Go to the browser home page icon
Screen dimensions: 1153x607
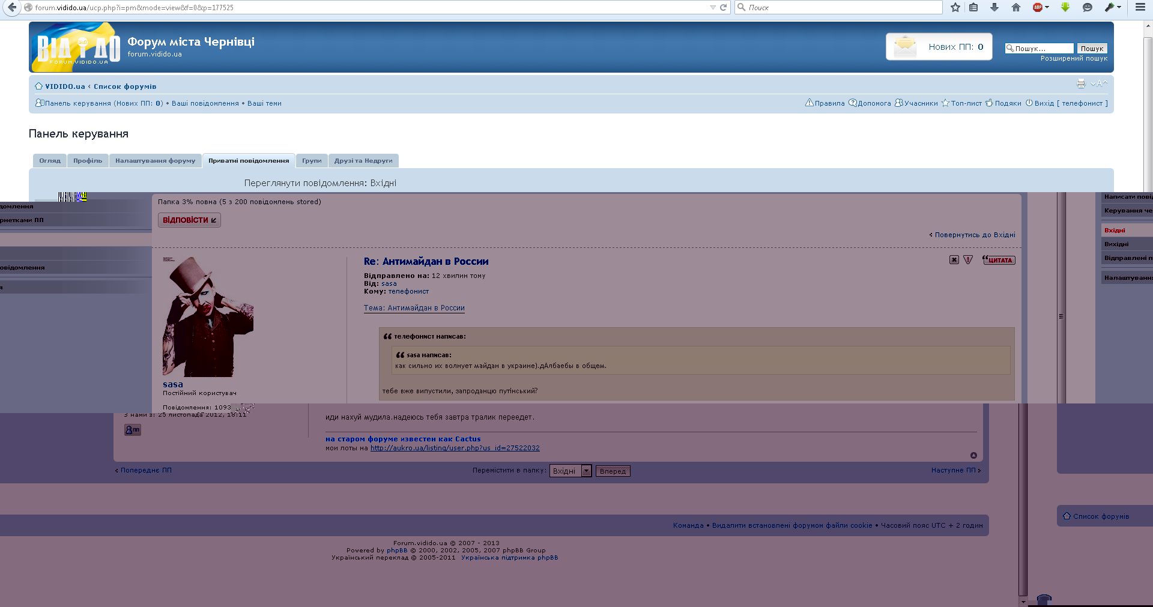pos(1016,7)
